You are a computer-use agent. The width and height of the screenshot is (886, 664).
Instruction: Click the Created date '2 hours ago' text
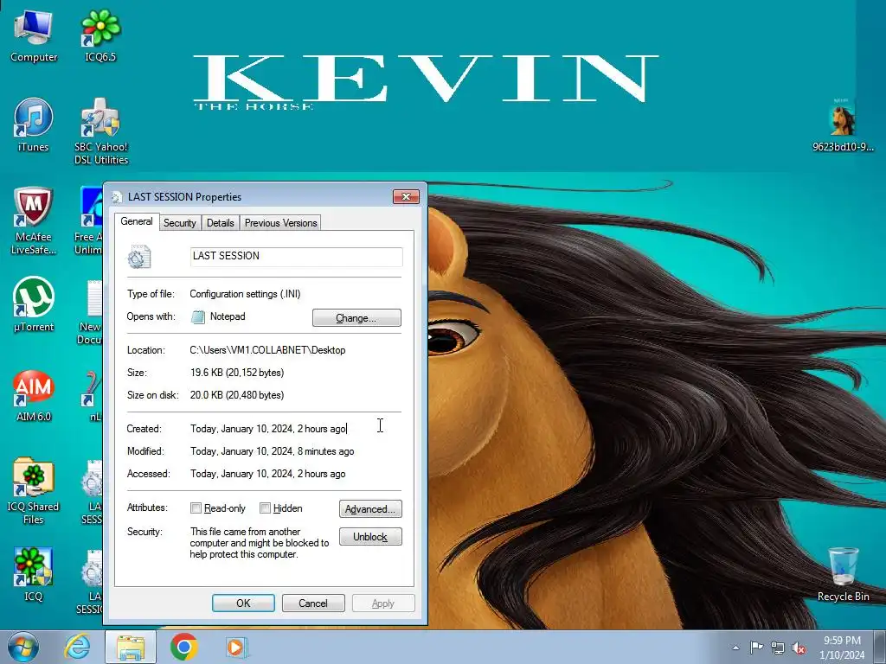pyautogui.click(x=268, y=429)
